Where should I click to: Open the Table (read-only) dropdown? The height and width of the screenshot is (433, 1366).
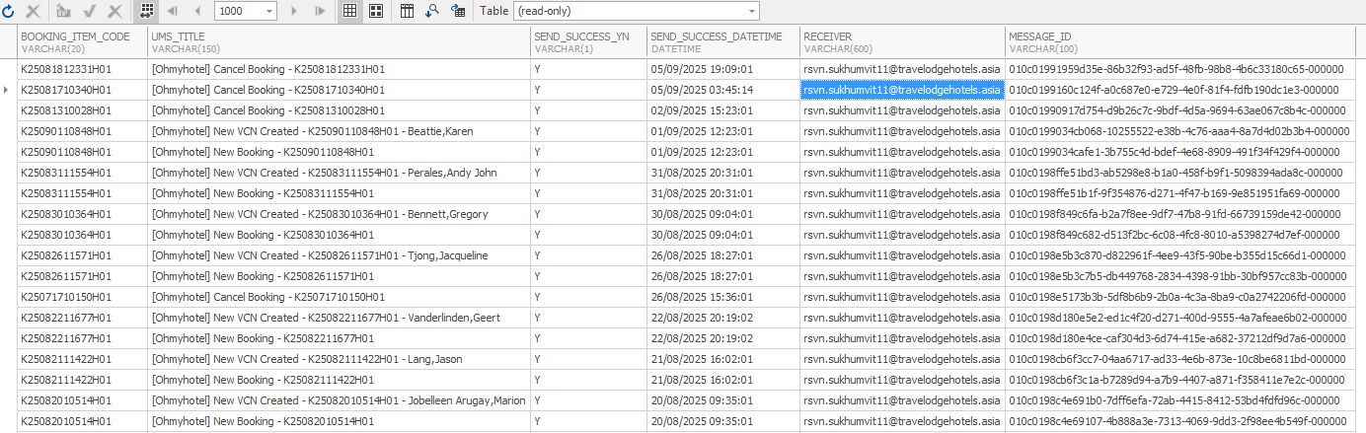click(x=753, y=11)
